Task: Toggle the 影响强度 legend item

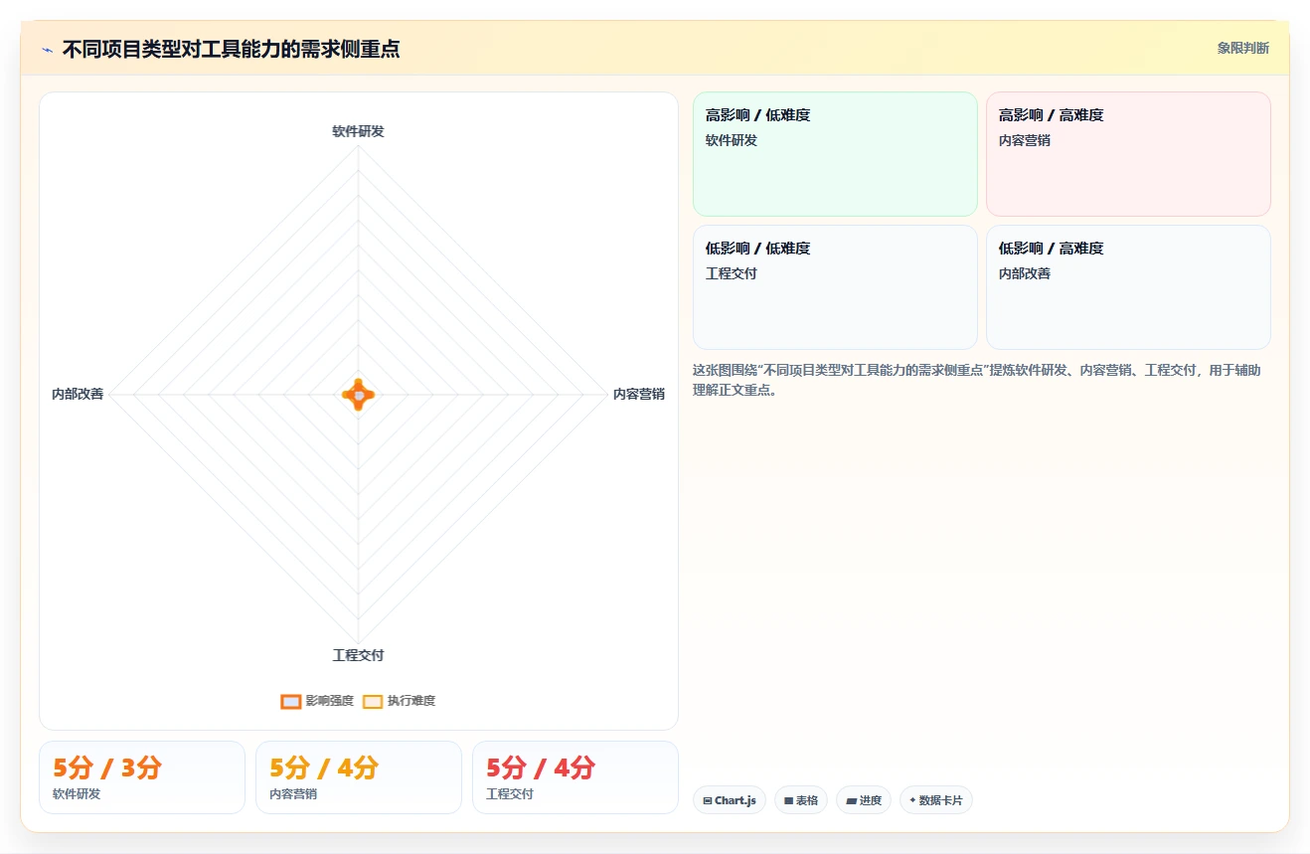Action: (x=317, y=701)
